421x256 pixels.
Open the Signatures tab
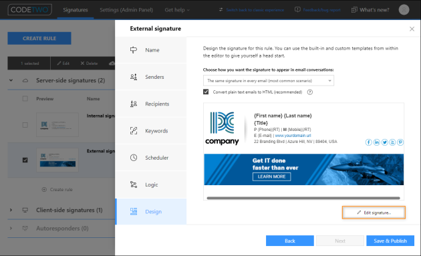click(x=76, y=10)
